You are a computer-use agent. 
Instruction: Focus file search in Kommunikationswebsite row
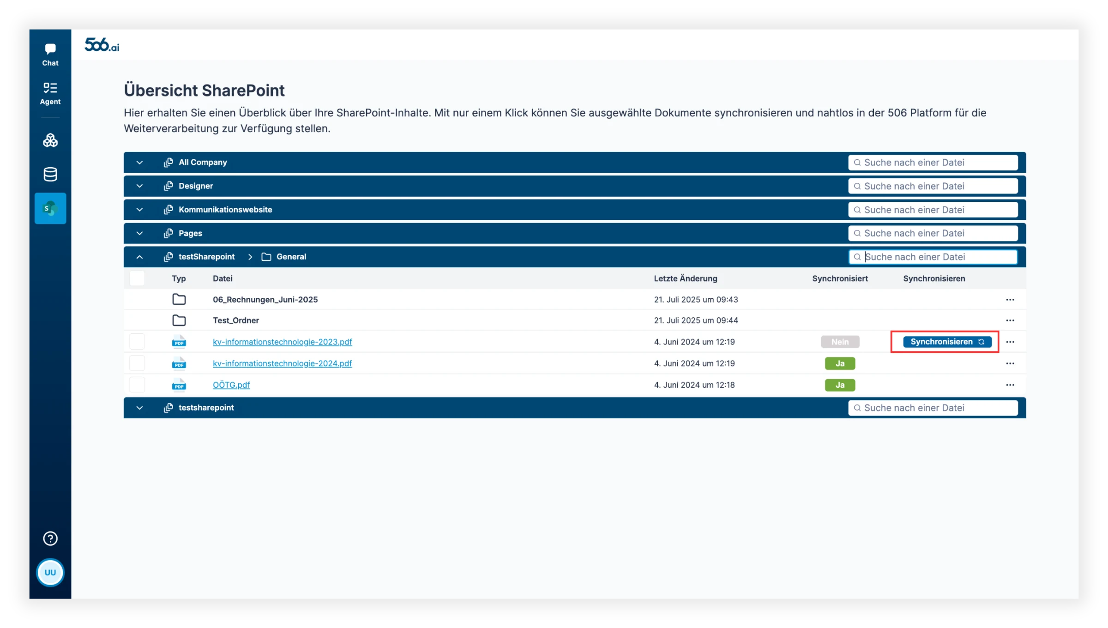[x=933, y=210]
